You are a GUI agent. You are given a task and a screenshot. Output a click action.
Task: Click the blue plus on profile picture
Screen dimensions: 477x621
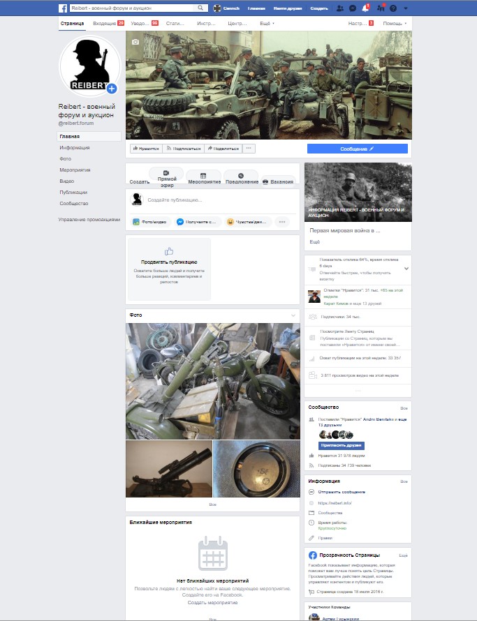coord(112,89)
